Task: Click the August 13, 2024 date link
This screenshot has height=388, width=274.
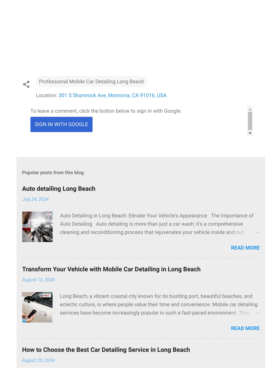Action: (38, 280)
